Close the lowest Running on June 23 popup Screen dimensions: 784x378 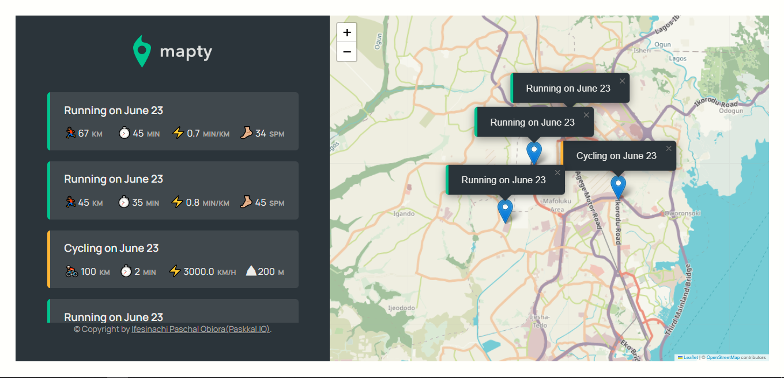[557, 173]
